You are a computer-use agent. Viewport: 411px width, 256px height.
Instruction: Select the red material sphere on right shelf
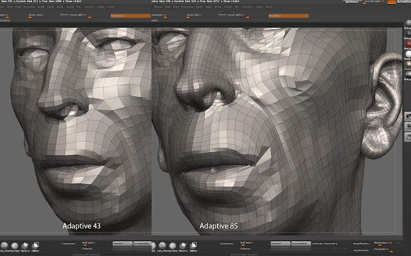click(408, 44)
